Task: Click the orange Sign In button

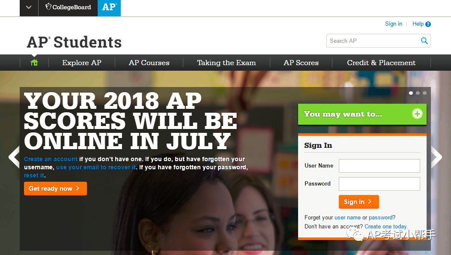Action: click(358, 202)
